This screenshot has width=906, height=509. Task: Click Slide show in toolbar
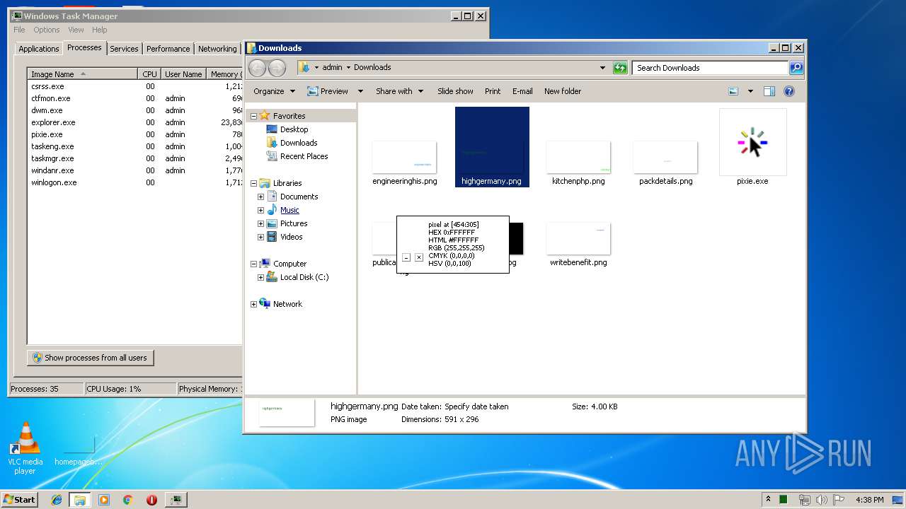click(x=455, y=91)
